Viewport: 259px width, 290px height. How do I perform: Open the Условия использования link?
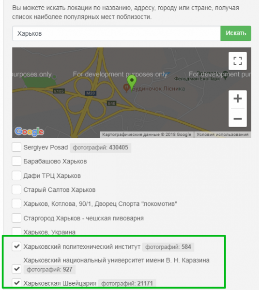click(223, 134)
